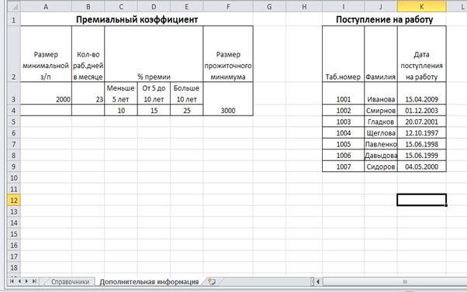This screenshot has width=467, height=292.
Task: Select the bonus percent cell 15
Action: pyautogui.click(x=154, y=110)
